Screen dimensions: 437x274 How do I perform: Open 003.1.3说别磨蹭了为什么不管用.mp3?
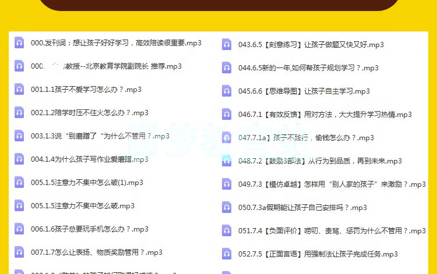(100, 136)
